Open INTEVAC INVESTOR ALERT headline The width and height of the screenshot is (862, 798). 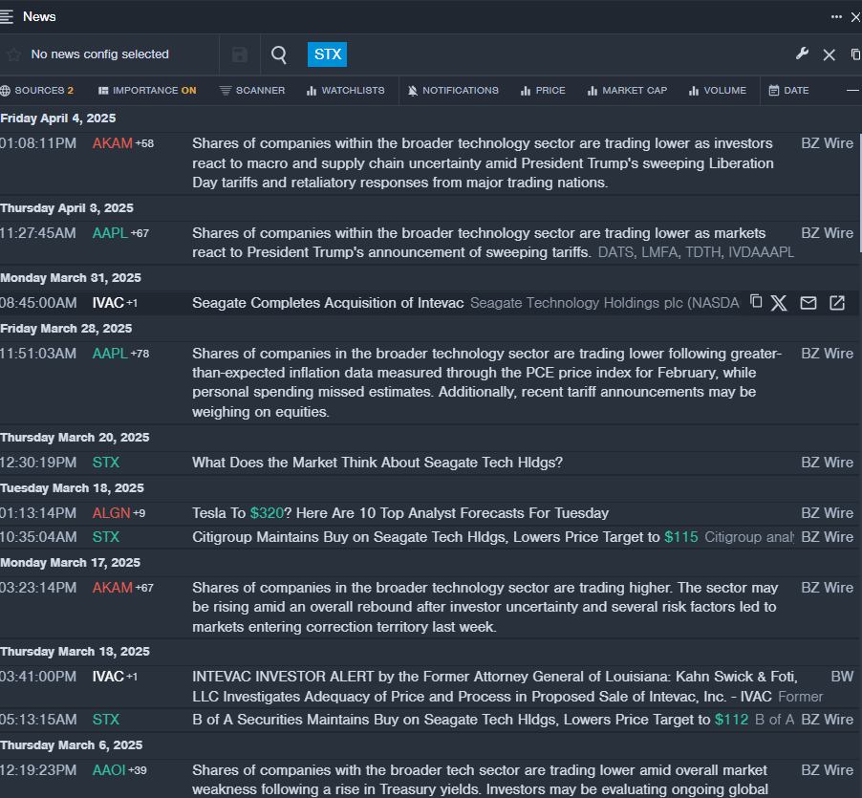pos(495,686)
